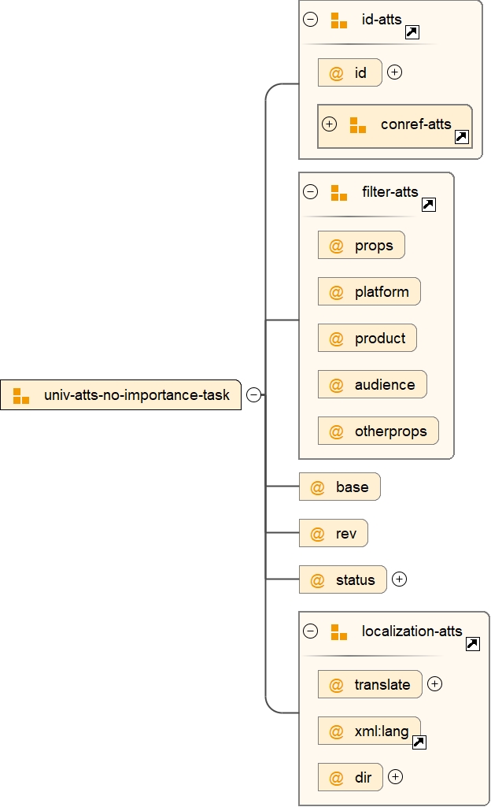Select the rev attribute label
Image resolution: width=491 pixels, height=807 pixels.
[x=346, y=534]
